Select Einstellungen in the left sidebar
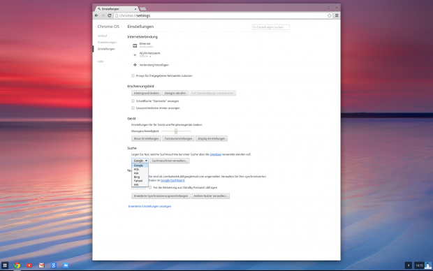433x271 pixels. click(106, 49)
